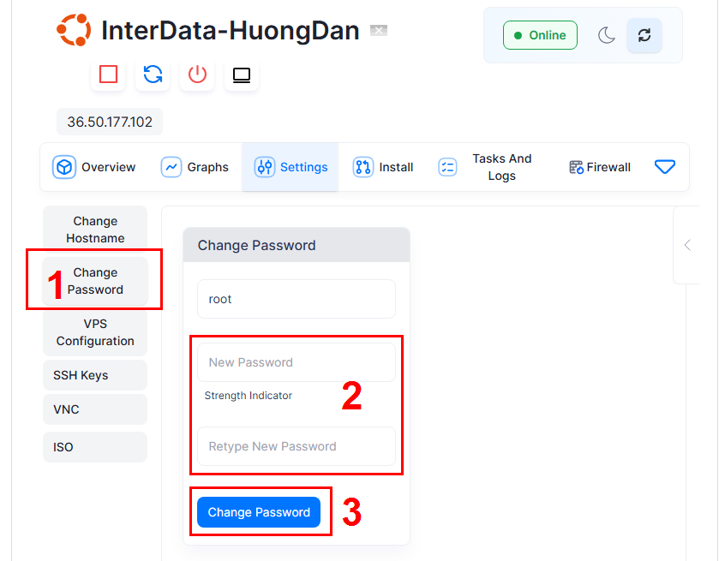Click the New Password input field
This screenshot has width=725, height=561.
tap(297, 362)
